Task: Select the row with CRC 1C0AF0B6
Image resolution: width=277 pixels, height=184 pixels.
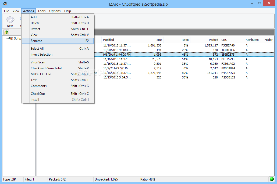Action: tap(184, 50)
